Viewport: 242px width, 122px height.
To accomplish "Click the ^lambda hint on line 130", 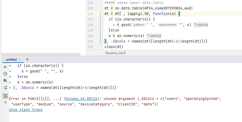I will click(154, 36).
